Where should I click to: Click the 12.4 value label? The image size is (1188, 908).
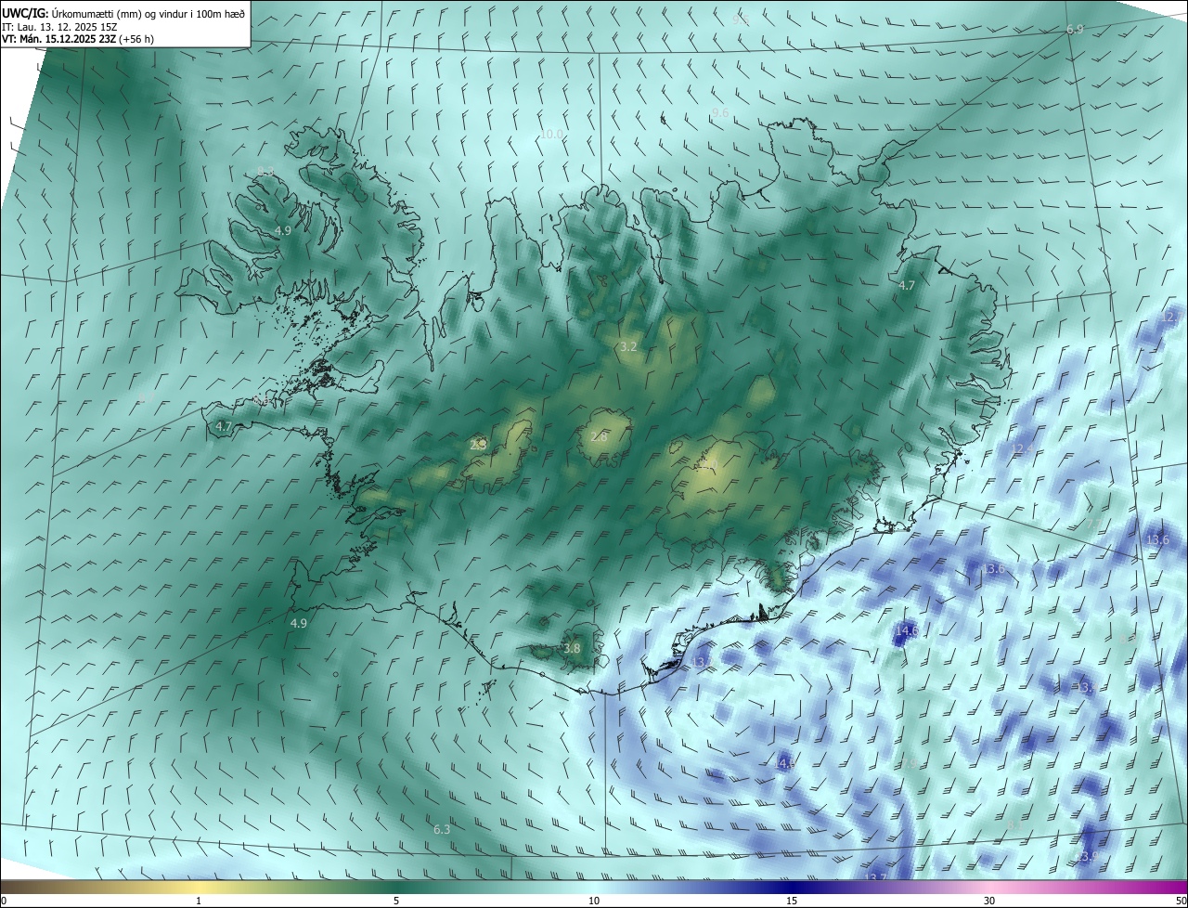pos(1022,449)
